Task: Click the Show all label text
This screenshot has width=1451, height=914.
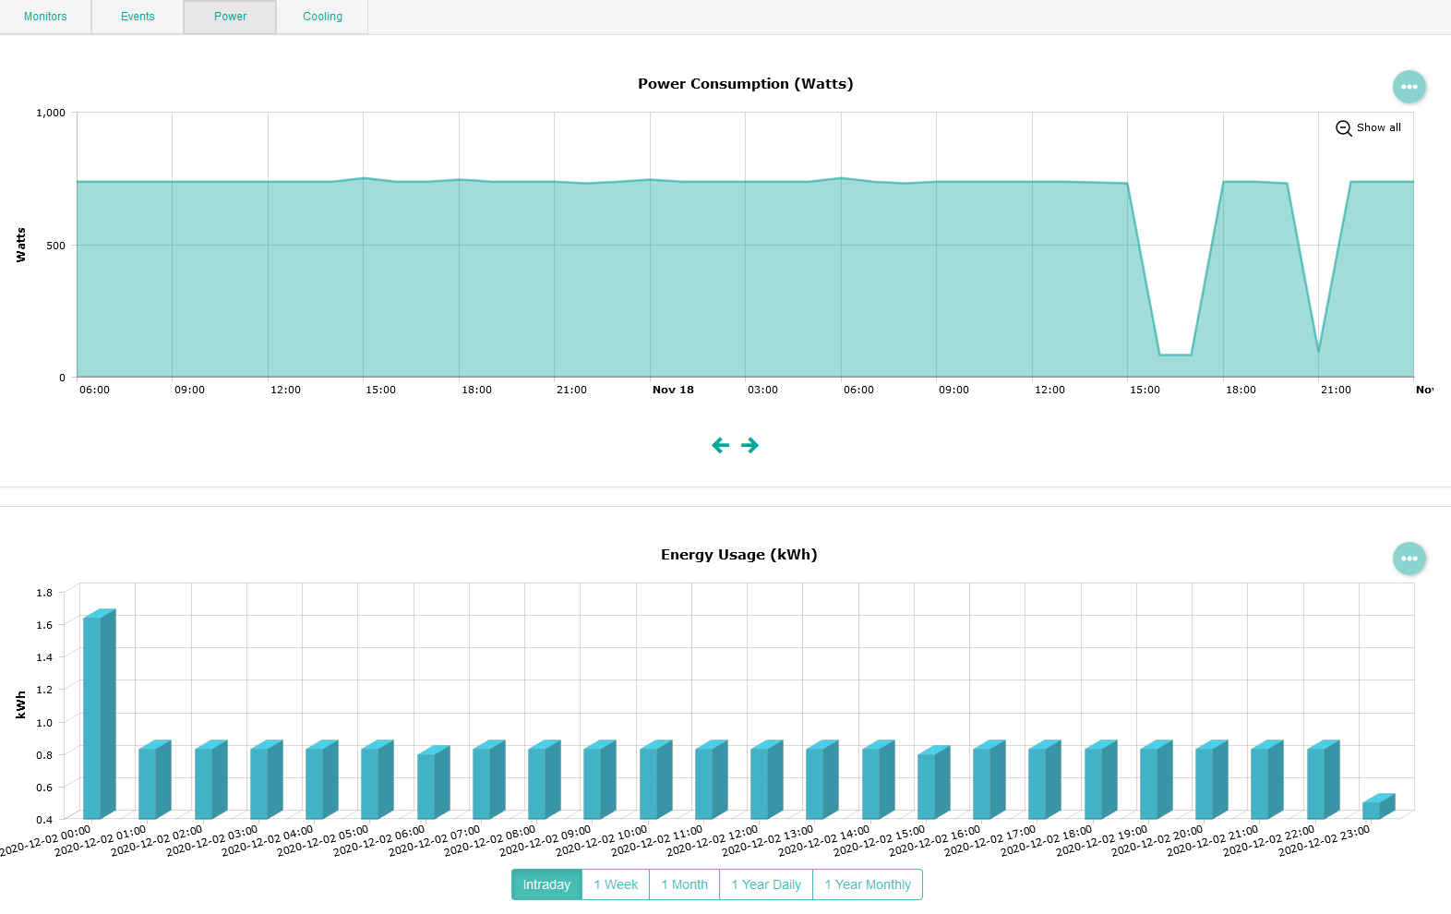Action: [1378, 128]
